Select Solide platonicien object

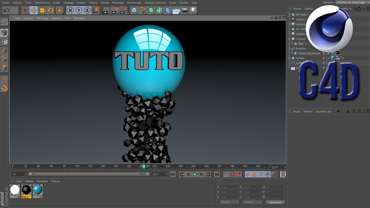click(x=309, y=53)
